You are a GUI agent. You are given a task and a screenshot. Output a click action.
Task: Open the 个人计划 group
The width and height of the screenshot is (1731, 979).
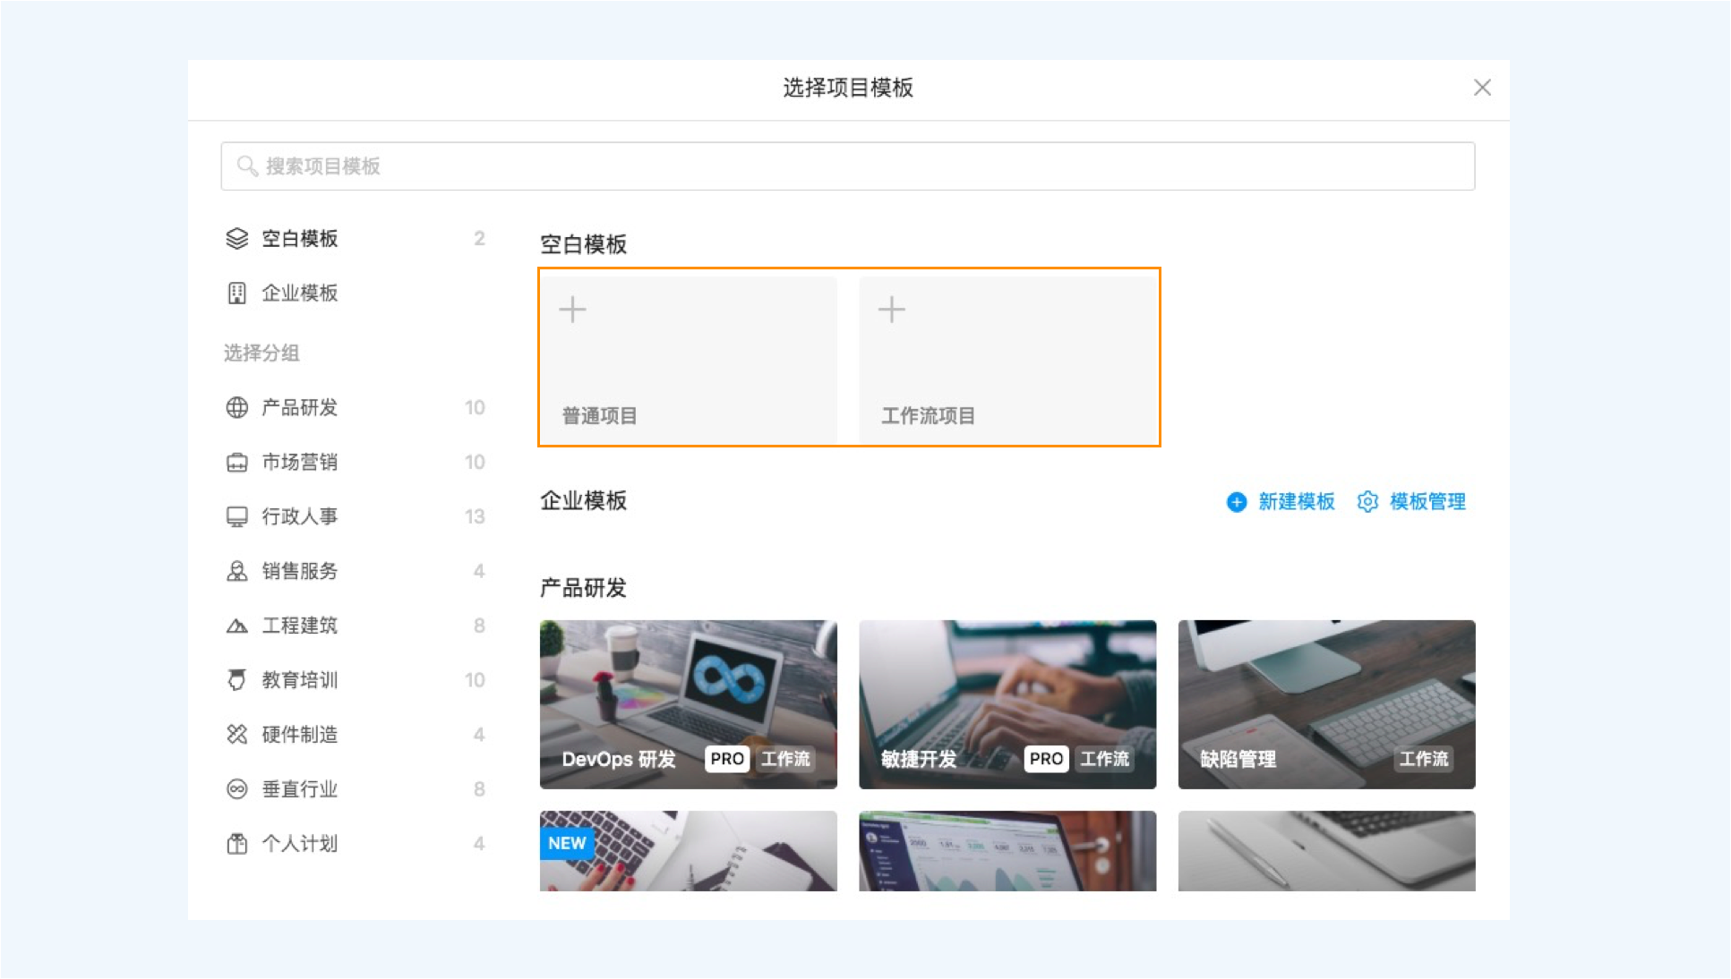point(356,844)
